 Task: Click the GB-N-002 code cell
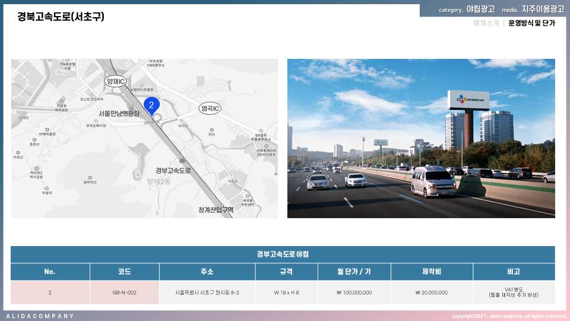pos(124,292)
